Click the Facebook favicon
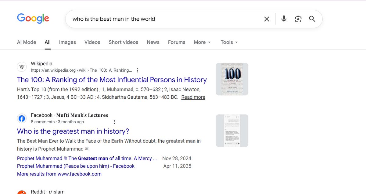The width and height of the screenshot is (366, 194). click(x=22, y=119)
